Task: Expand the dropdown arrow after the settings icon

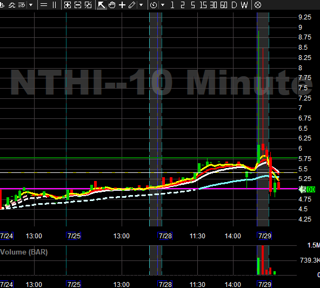Action: (31, 5)
